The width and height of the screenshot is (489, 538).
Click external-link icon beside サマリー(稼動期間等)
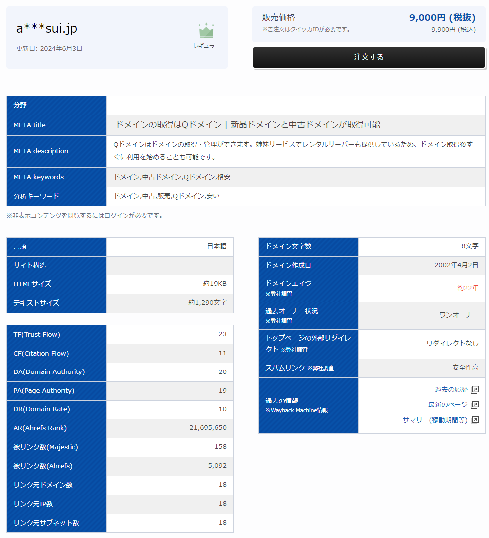(x=474, y=420)
